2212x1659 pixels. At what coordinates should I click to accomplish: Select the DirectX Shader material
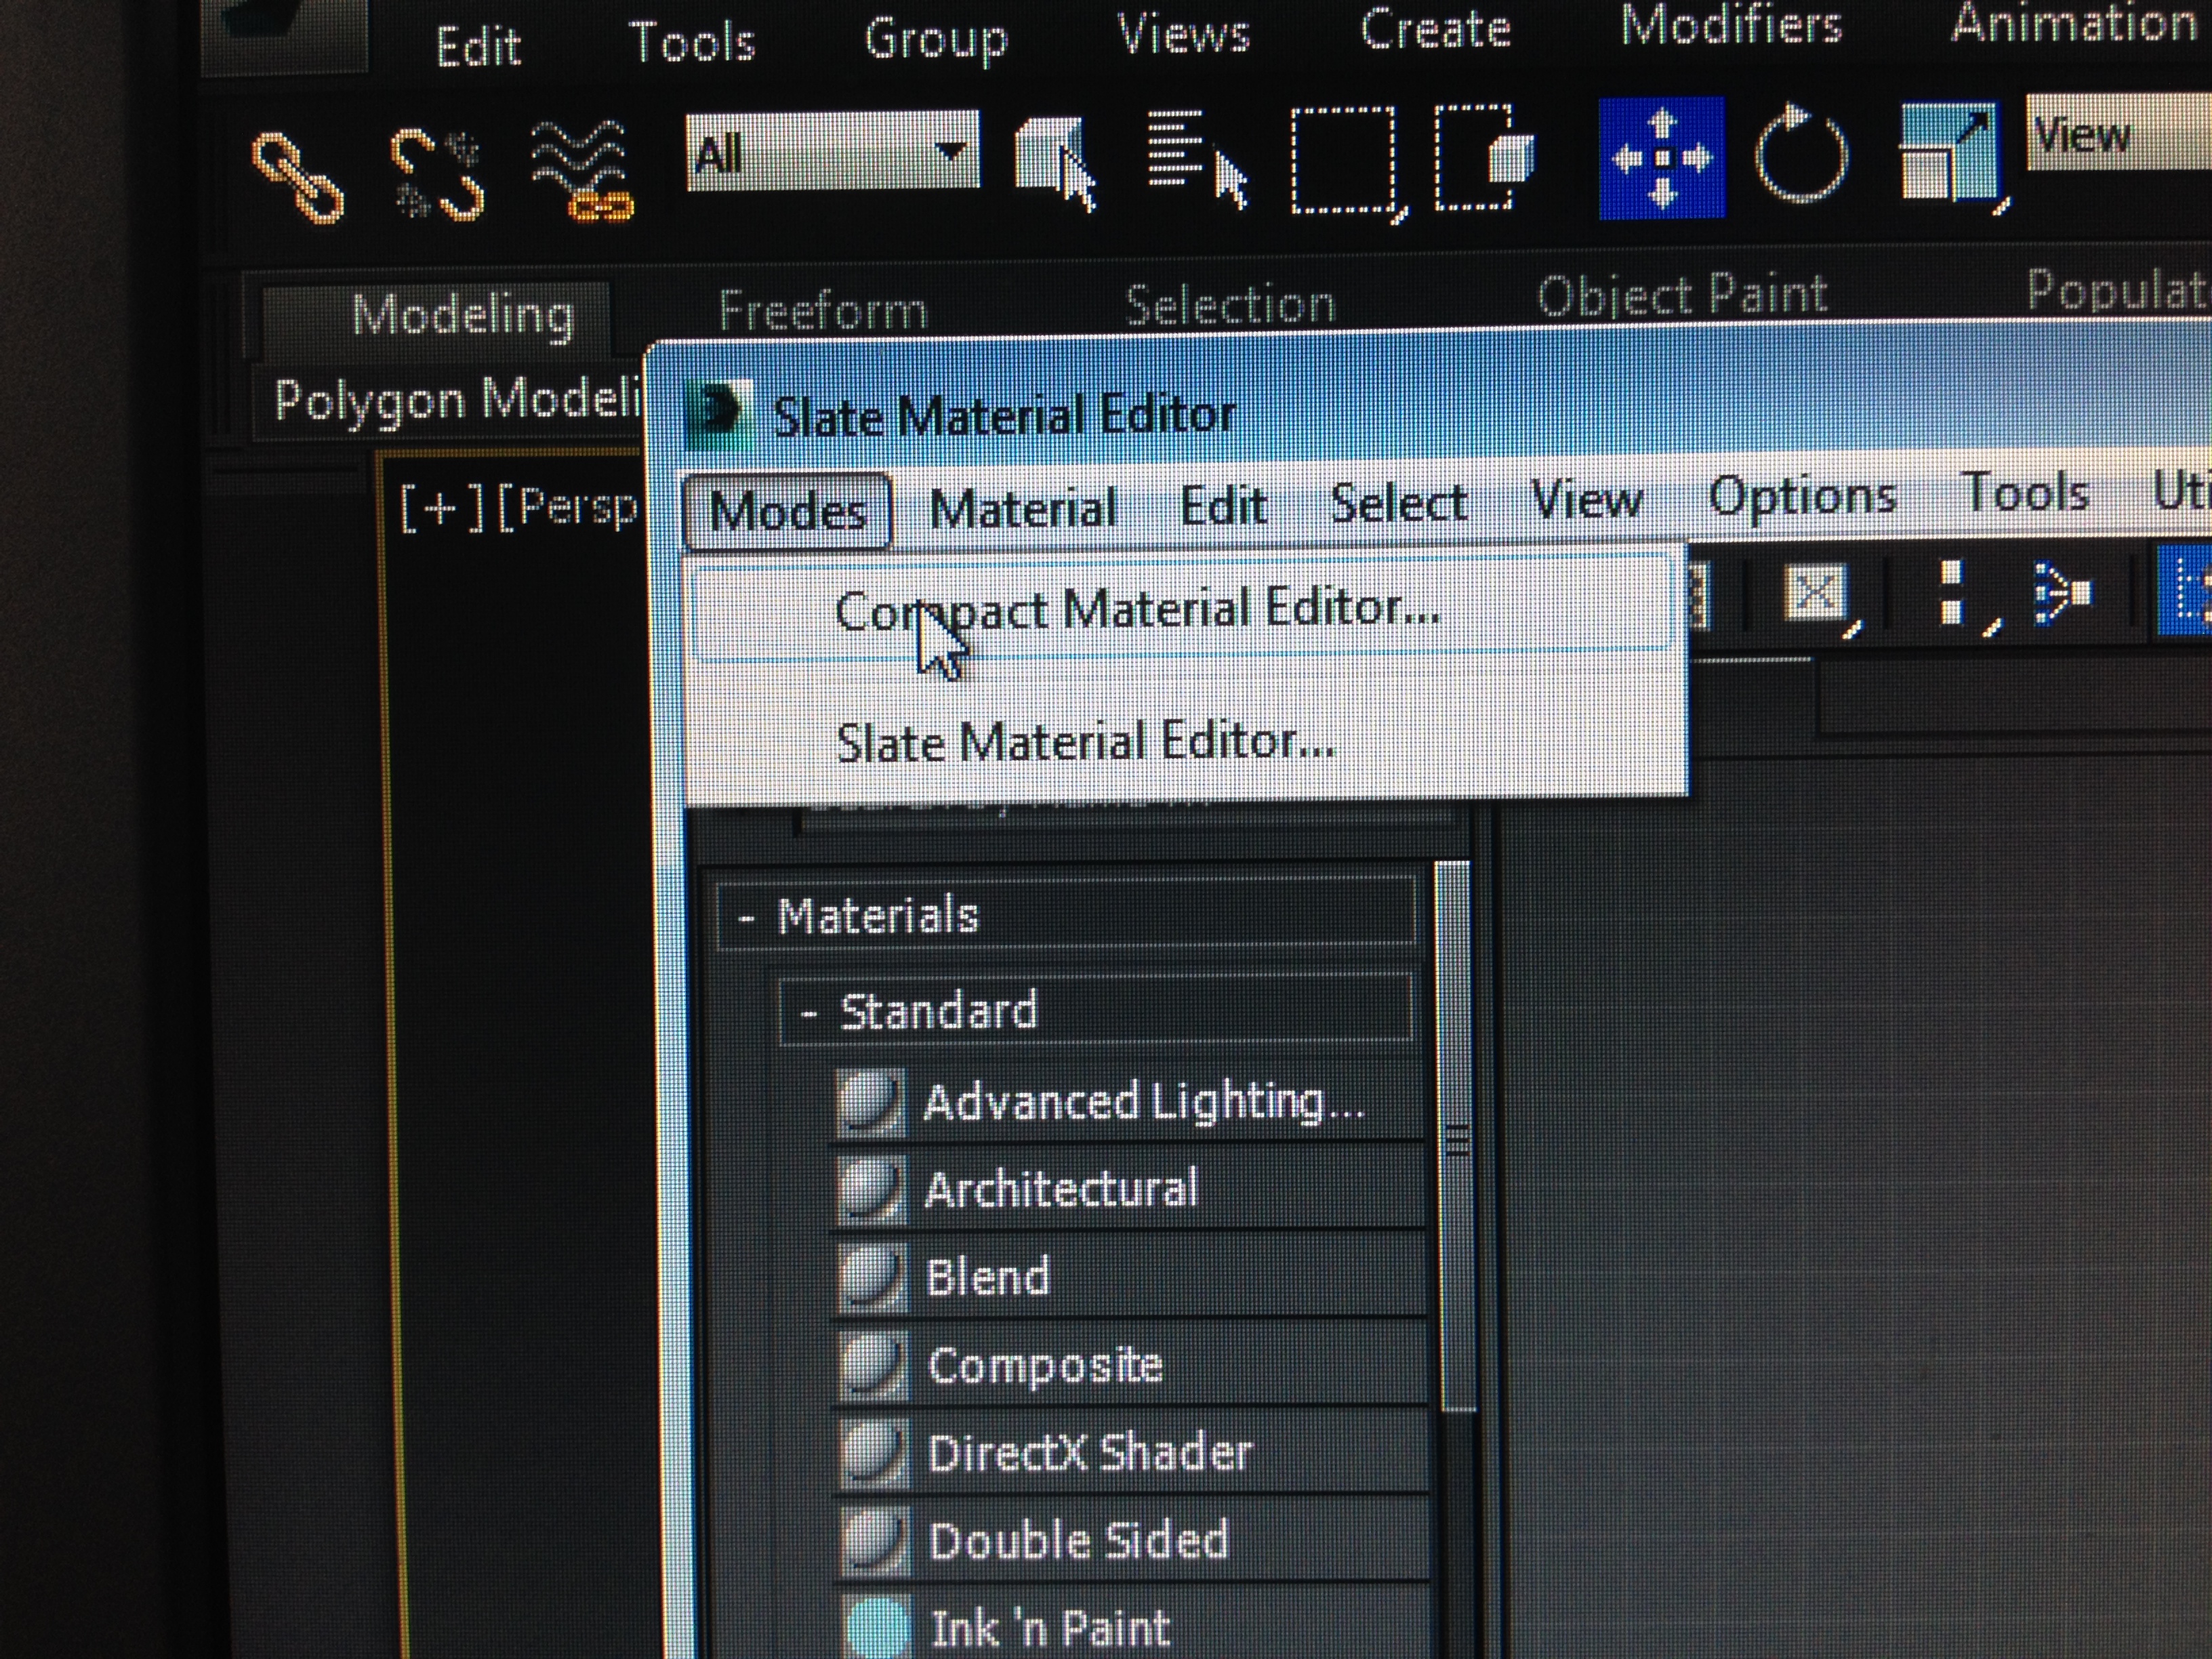coord(1130,1453)
